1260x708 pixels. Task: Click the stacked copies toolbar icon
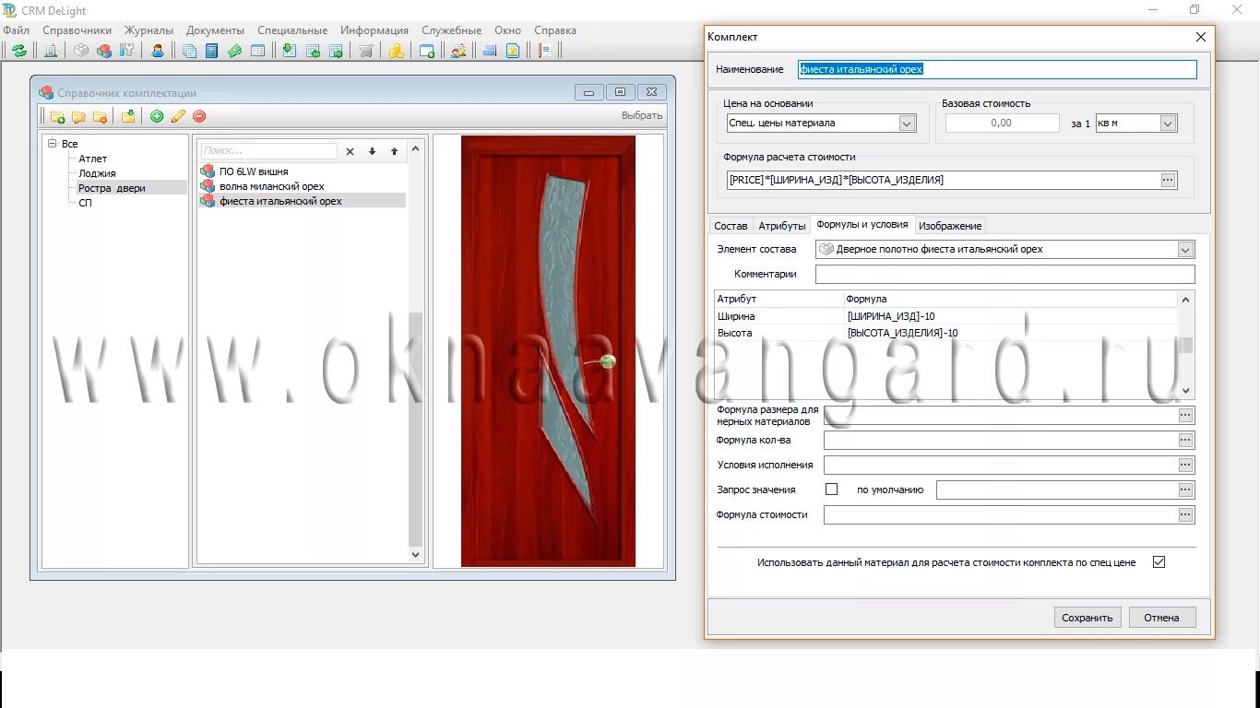pyautogui.click(x=189, y=51)
